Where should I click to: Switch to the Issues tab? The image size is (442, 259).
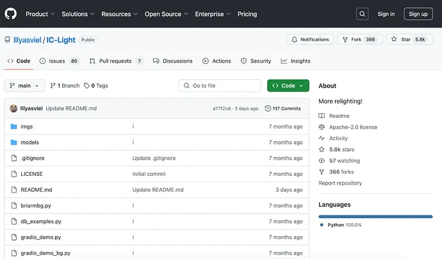[x=59, y=61]
